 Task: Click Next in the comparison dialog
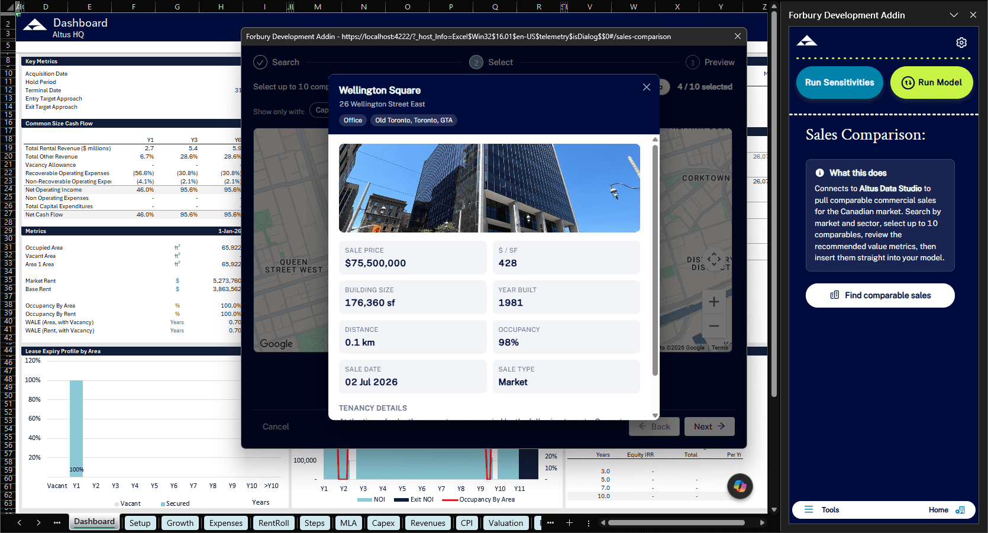tap(709, 427)
